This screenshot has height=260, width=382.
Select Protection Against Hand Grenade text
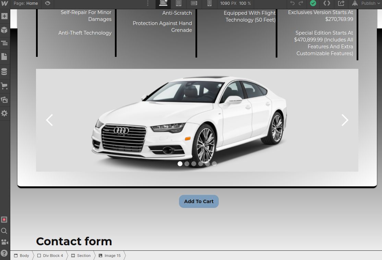[x=162, y=26]
